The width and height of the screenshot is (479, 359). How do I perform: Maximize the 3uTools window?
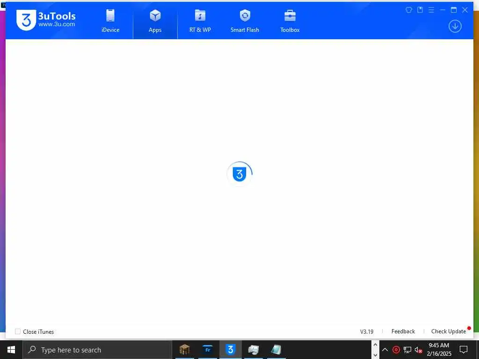click(x=454, y=10)
